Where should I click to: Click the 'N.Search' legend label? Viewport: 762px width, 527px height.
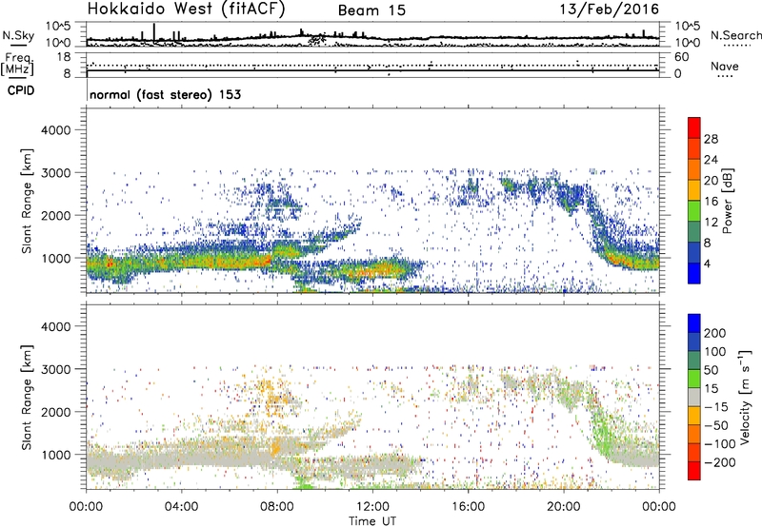[x=735, y=35]
